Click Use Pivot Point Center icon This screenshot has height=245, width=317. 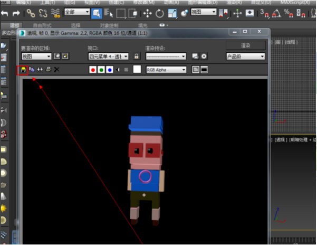[224, 13]
